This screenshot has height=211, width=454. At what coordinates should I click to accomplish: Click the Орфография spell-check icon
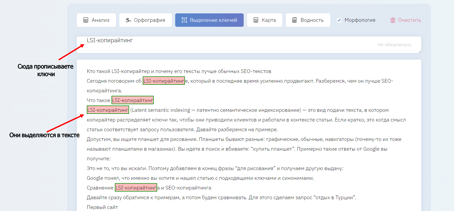(x=128, y=20)
